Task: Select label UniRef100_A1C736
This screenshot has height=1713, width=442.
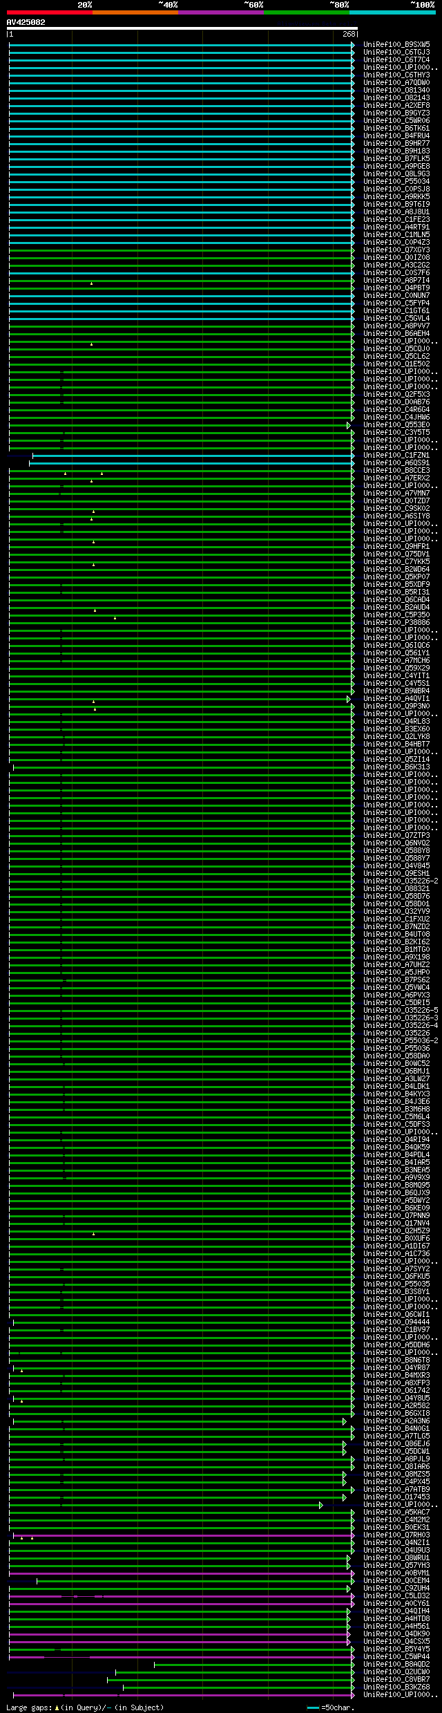Action: 396,1254
